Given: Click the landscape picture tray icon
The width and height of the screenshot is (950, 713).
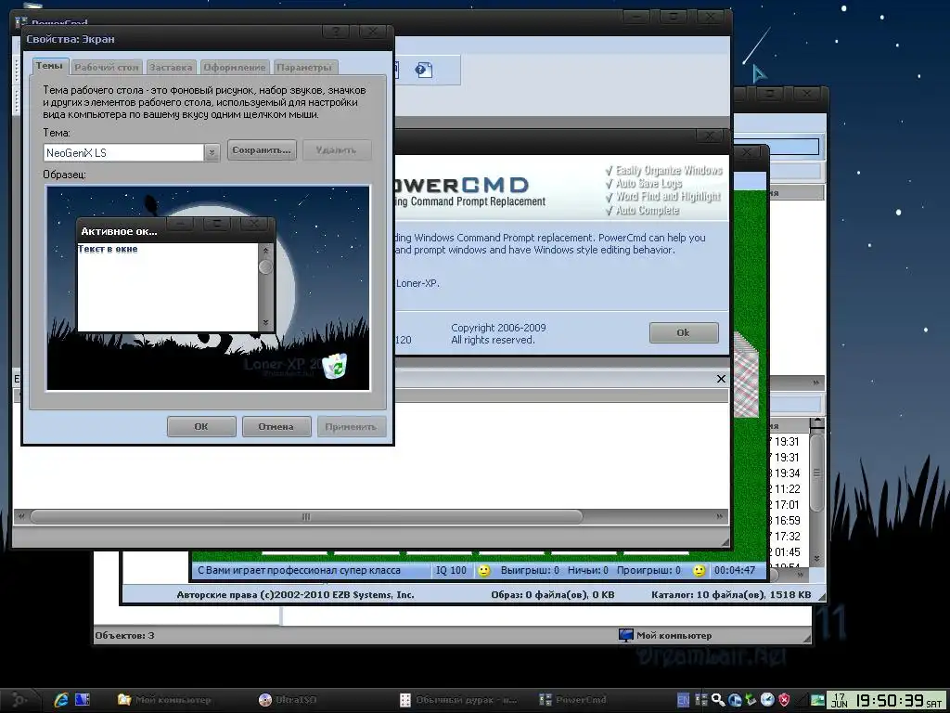Looking at the screenshot, I should (818, 700).
